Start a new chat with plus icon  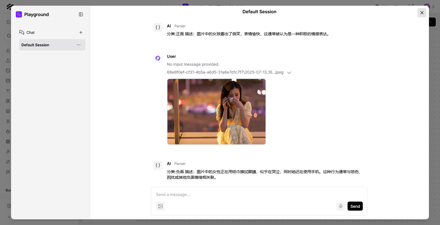tap(81, 32)
